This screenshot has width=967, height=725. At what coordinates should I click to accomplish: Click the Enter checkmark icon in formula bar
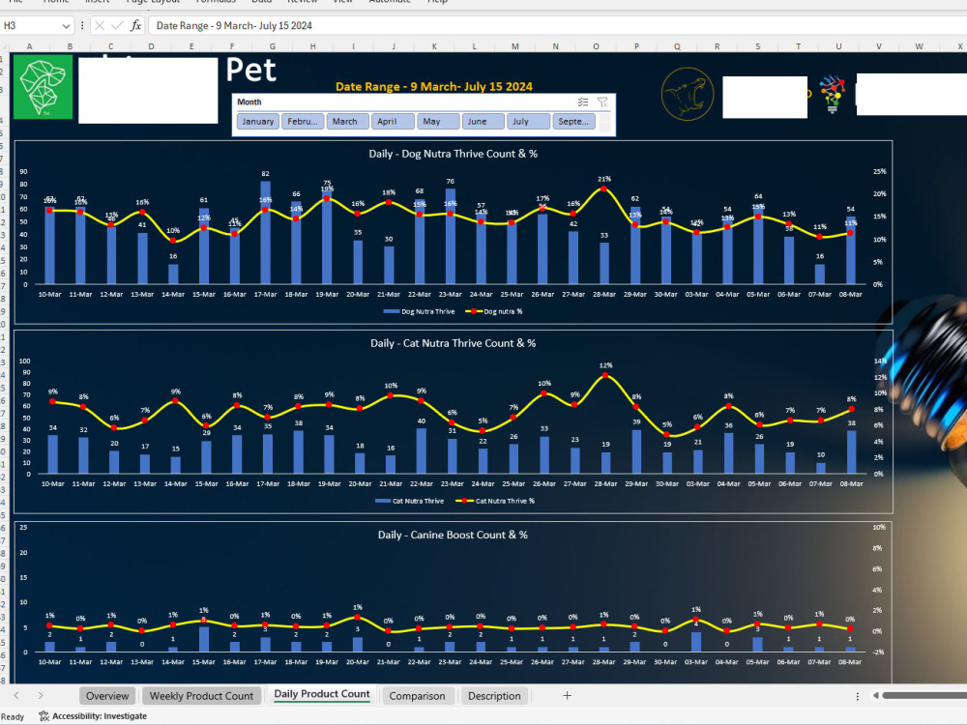[x=117, y=25]
